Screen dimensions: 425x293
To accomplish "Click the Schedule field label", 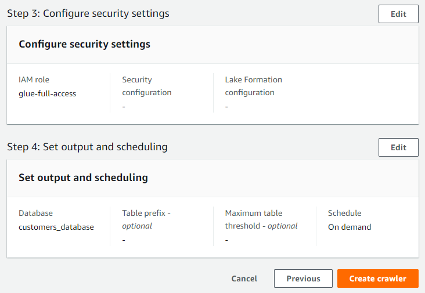I will pos(344,213).
